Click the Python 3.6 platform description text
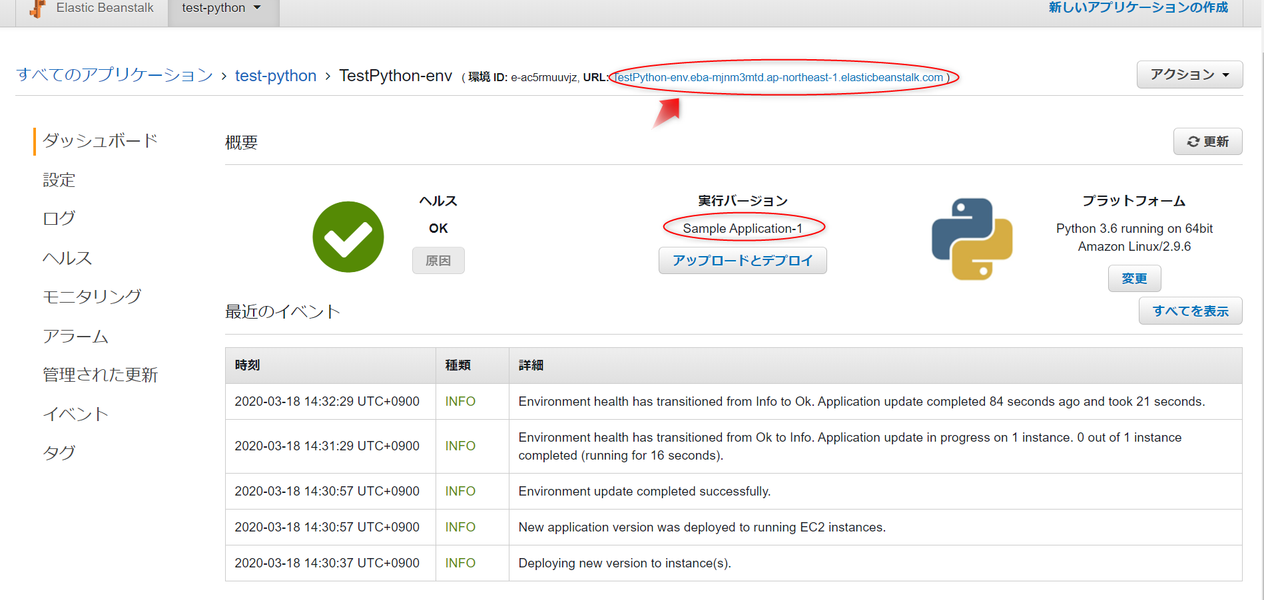 pos(1134,237)
